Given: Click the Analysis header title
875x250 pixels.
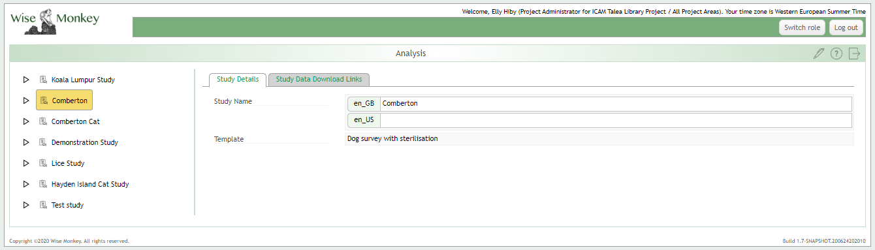Looking at the screenshot, I should (411, 54).
